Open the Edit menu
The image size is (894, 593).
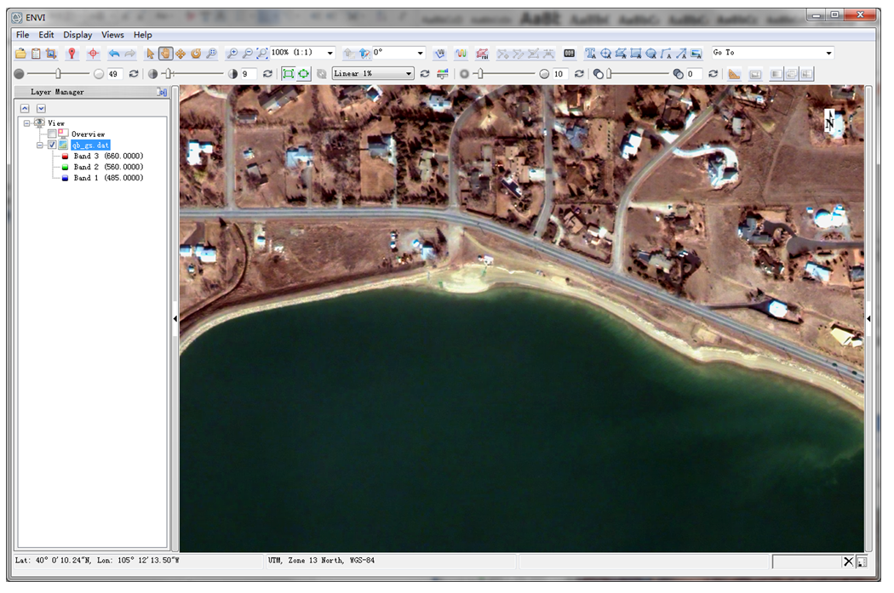[46, 35]
